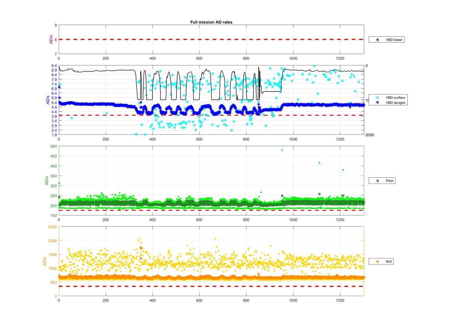The width and height of the screenshot is (452, 333).
Task: Click the Pitch legend entry
Action: (382, 181)
